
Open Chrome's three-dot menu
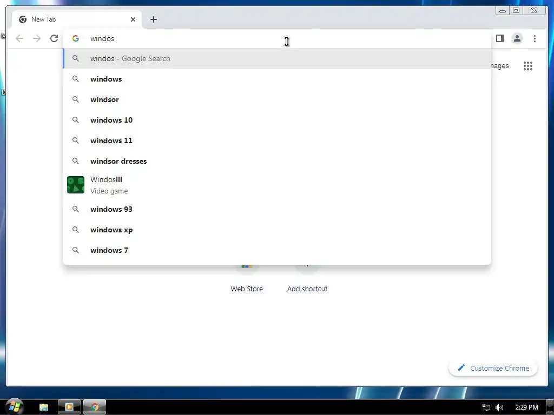click(x=535, y=38)
